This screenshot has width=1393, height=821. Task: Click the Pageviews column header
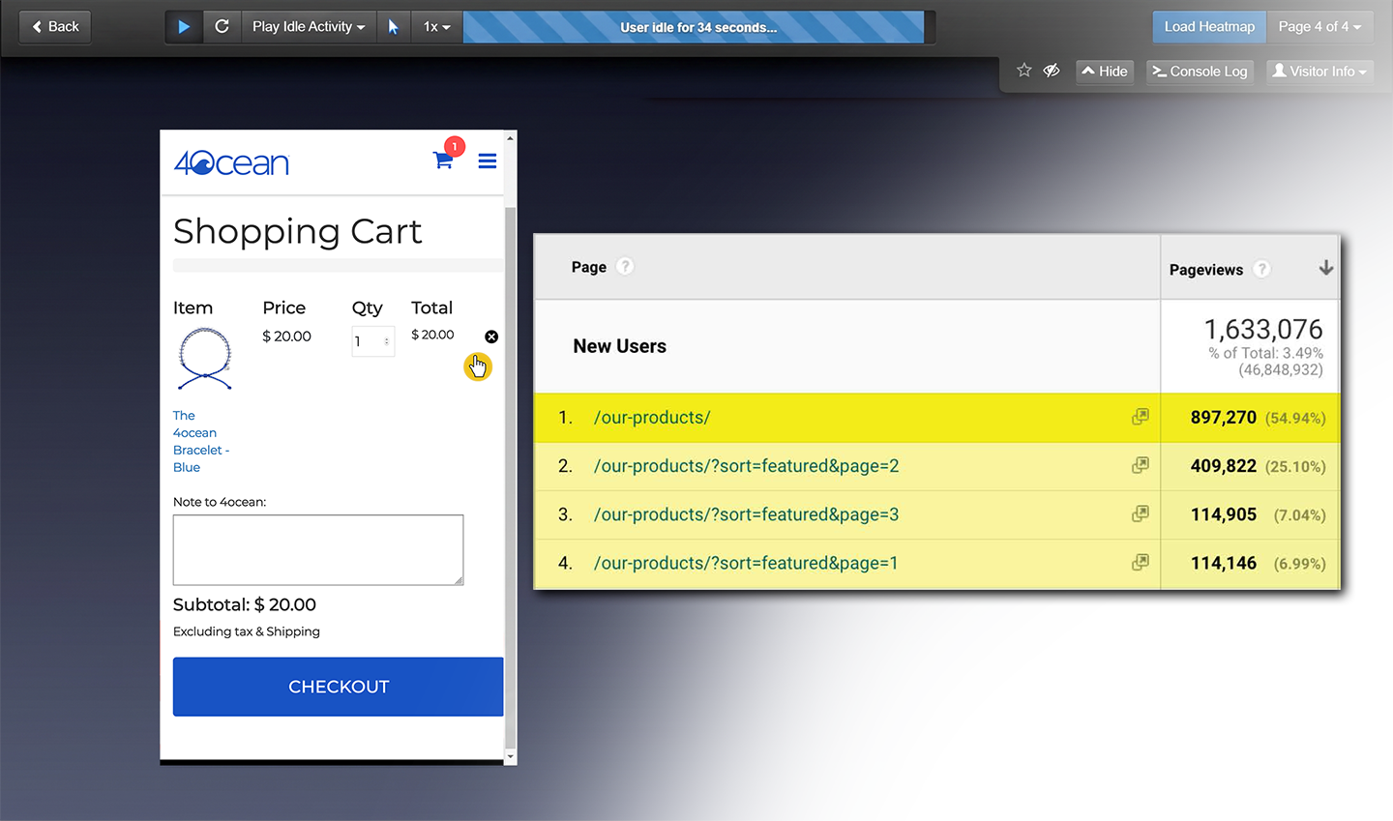(1206, 270)
